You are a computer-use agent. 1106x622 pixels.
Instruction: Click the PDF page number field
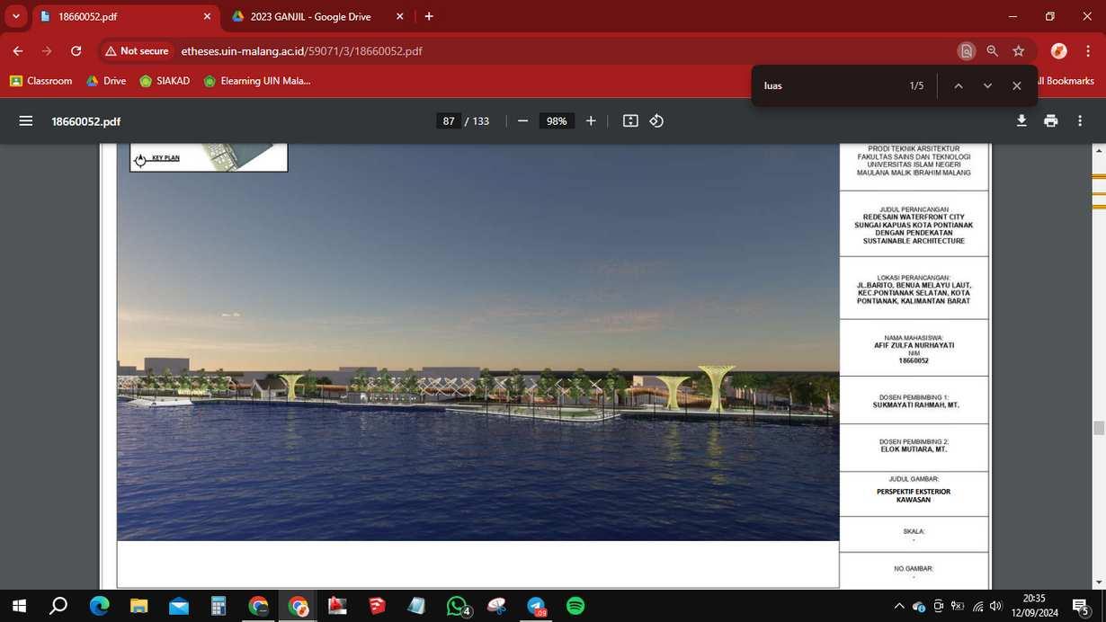point(449,121)
